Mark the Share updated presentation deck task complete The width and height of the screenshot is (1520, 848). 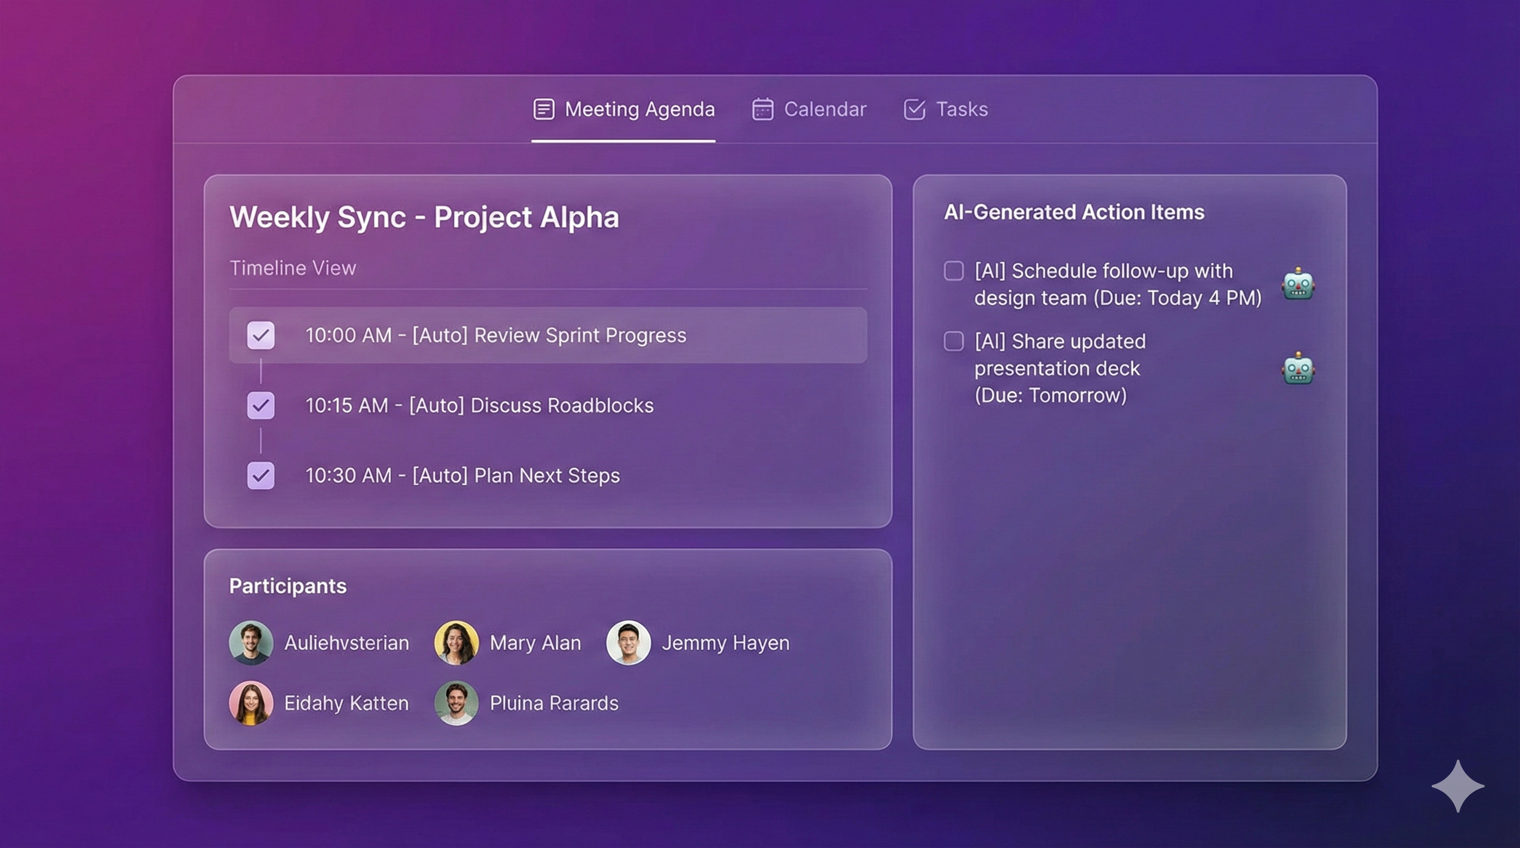tap(953, 341)
